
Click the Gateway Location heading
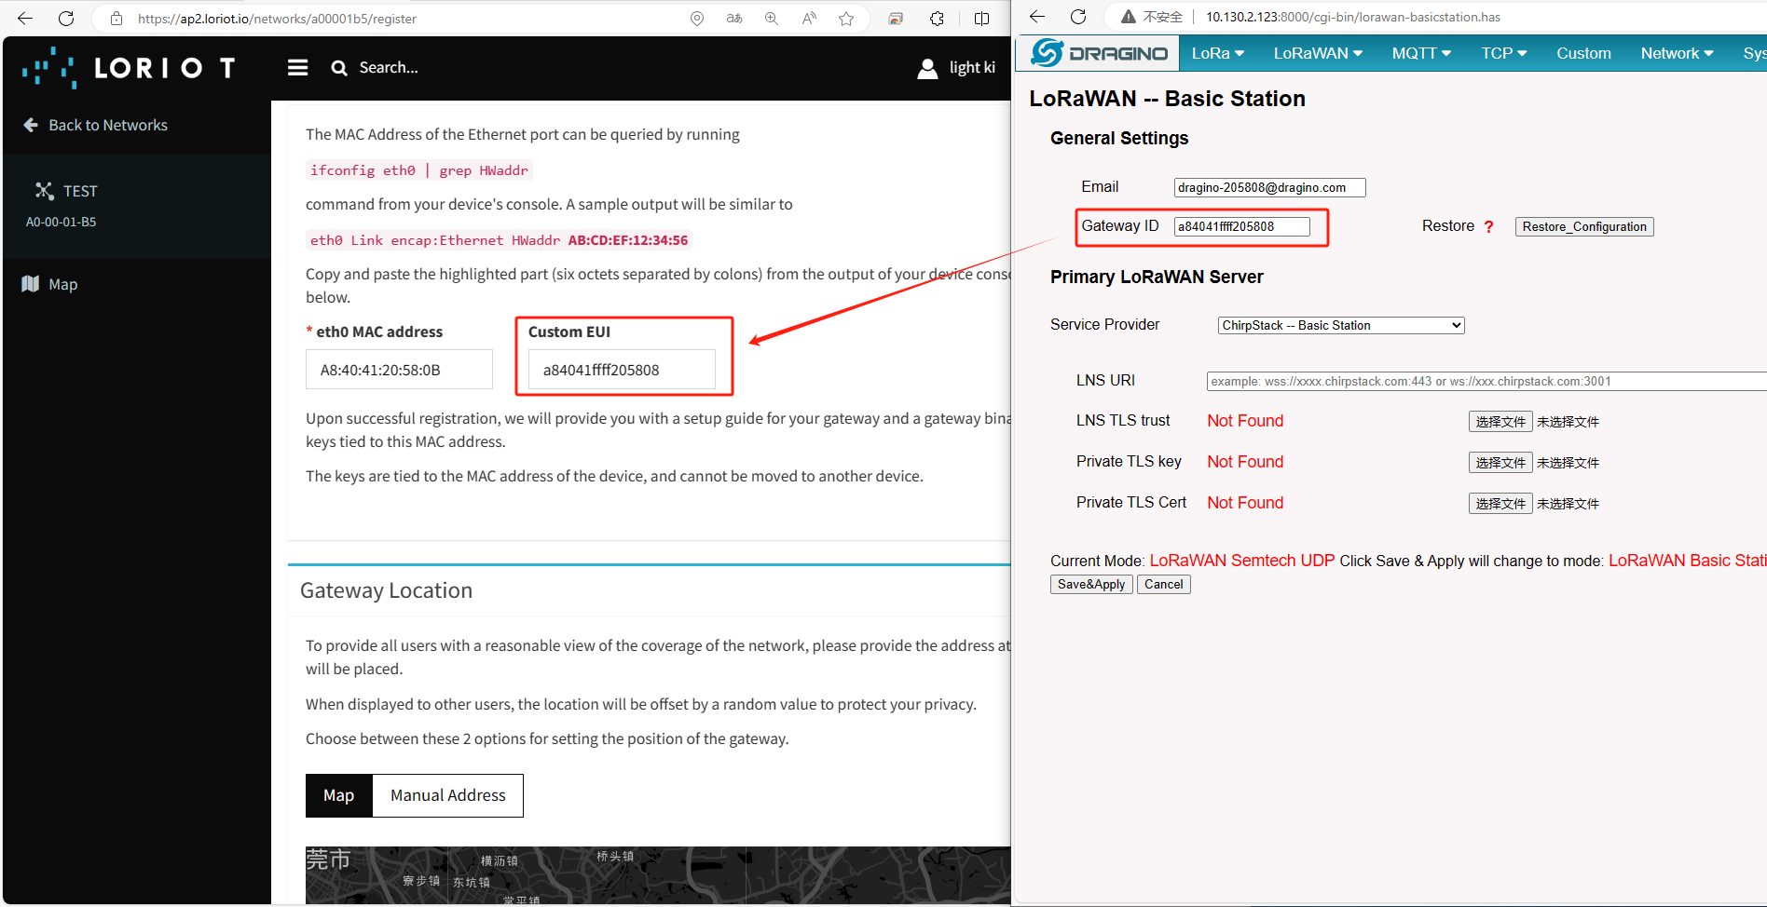[386, 590]
